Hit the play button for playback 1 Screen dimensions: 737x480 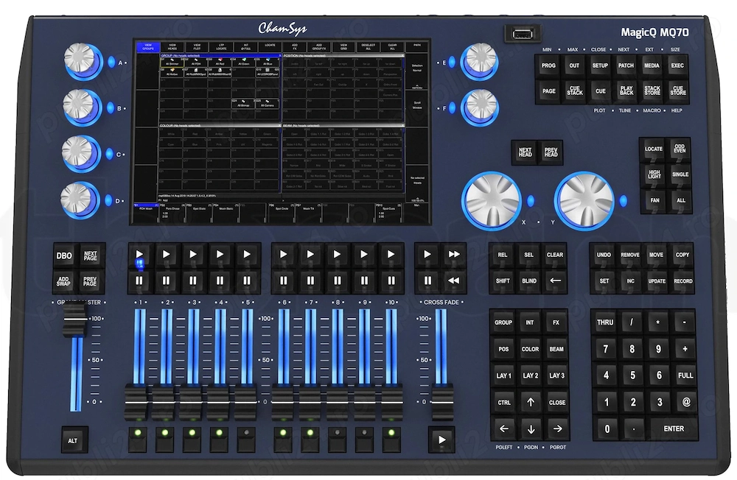click(x=139, y=254)
